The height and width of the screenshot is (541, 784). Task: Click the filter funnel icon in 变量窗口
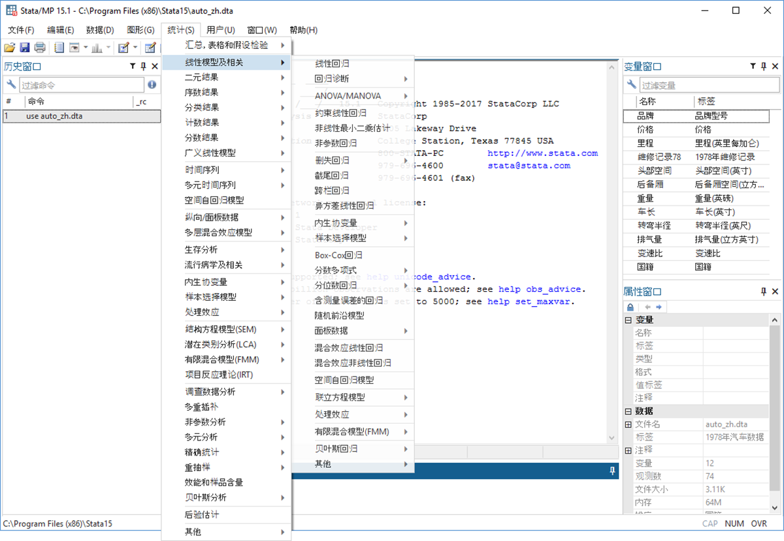[753, 66]
